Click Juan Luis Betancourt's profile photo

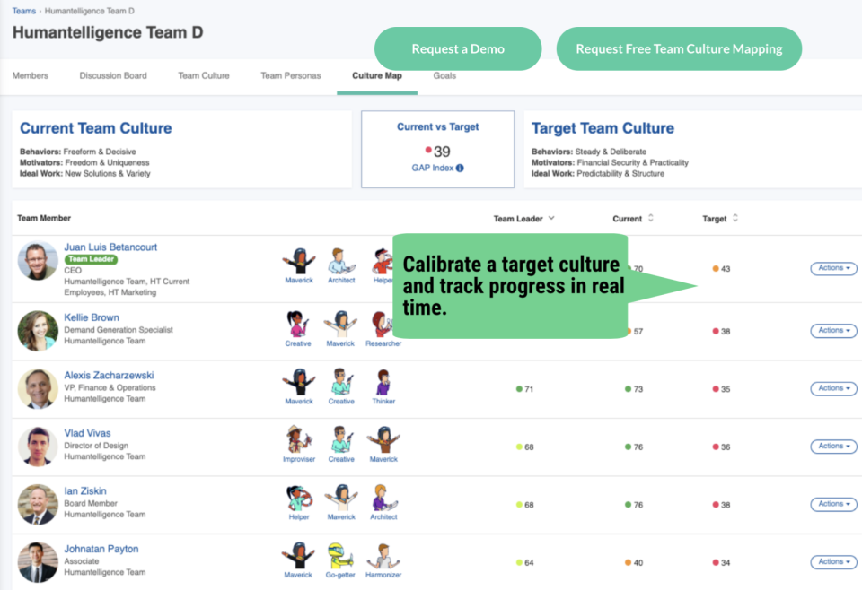click(38, 261)
